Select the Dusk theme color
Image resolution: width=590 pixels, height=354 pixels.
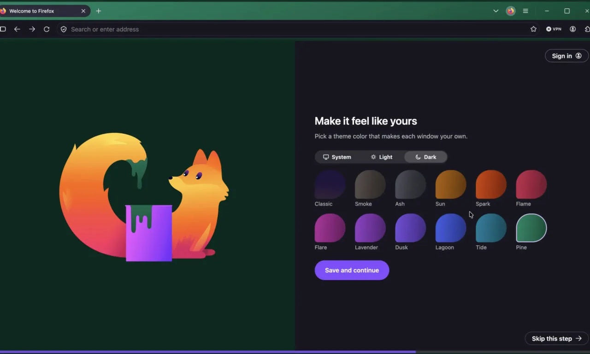pos(411,228)
